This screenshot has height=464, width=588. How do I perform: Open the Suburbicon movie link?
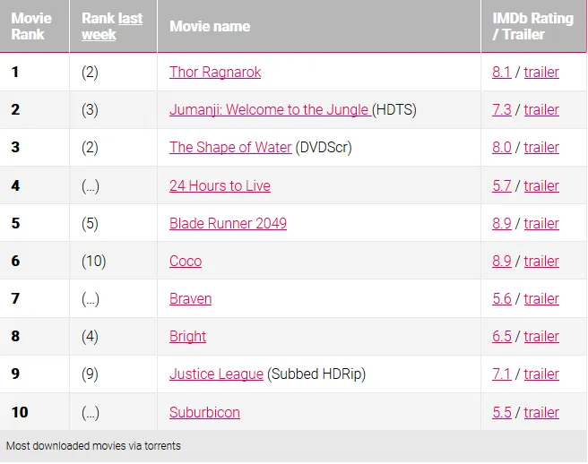[204, 412]
